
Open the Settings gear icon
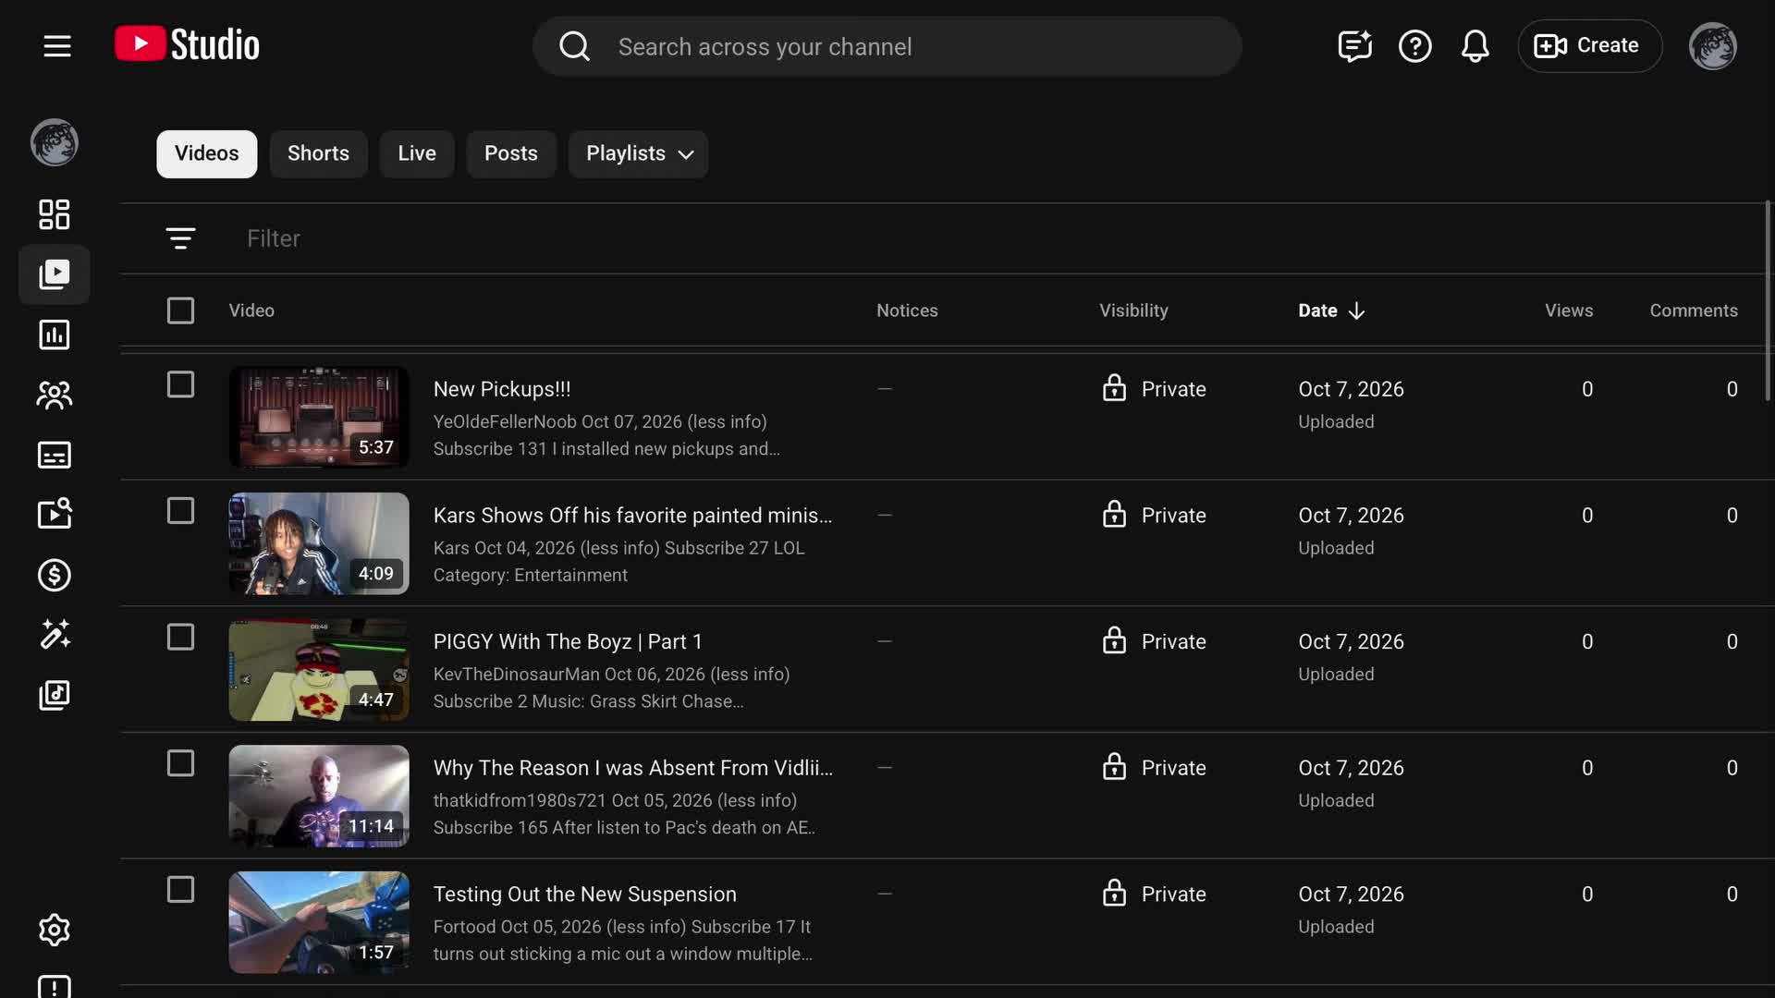point(55,930)
